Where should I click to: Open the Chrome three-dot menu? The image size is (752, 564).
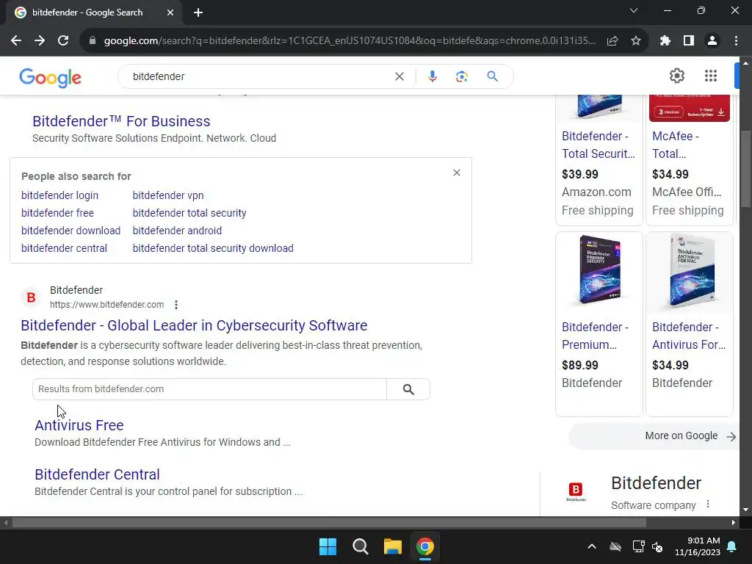pos(736,41)
